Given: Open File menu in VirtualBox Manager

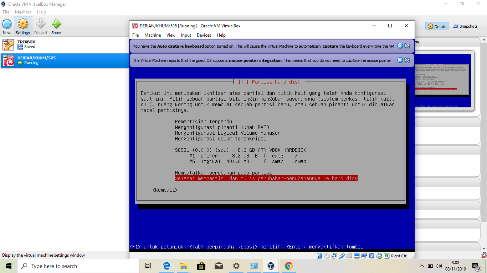Looking at the screenshot, I should click(x=6, y=12).
